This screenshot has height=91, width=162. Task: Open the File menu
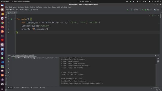[x=7, y=7]
